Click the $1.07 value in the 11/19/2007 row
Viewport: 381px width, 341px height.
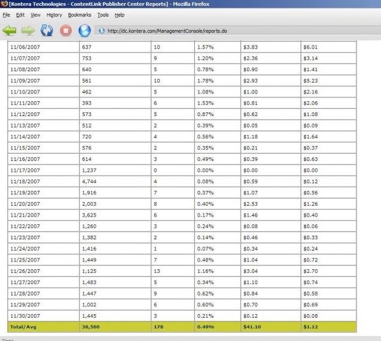click(251, 193)
